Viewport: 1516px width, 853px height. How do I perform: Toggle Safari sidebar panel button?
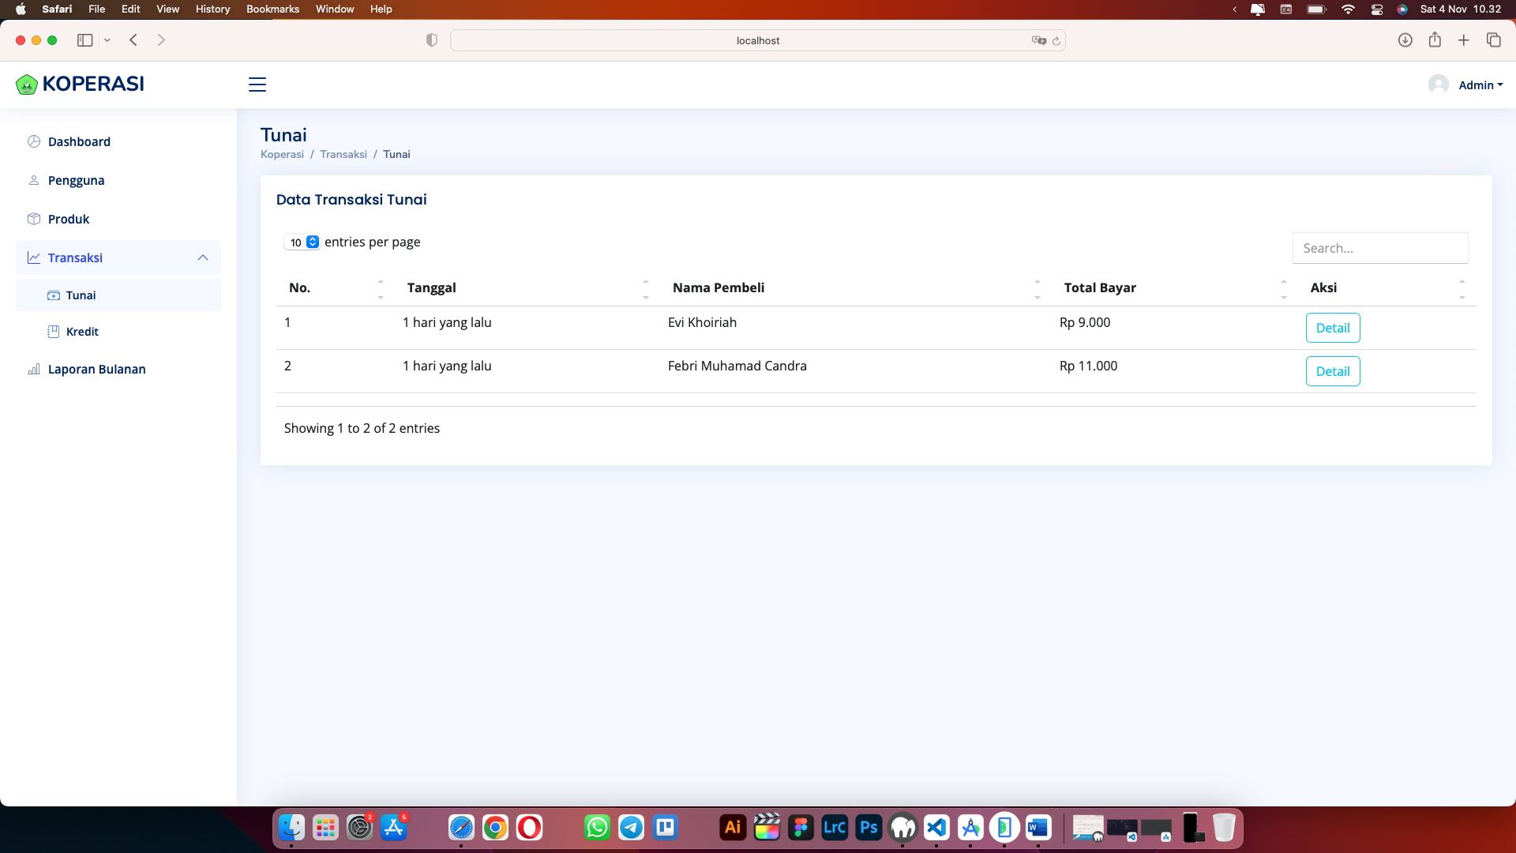pos(84,40)
